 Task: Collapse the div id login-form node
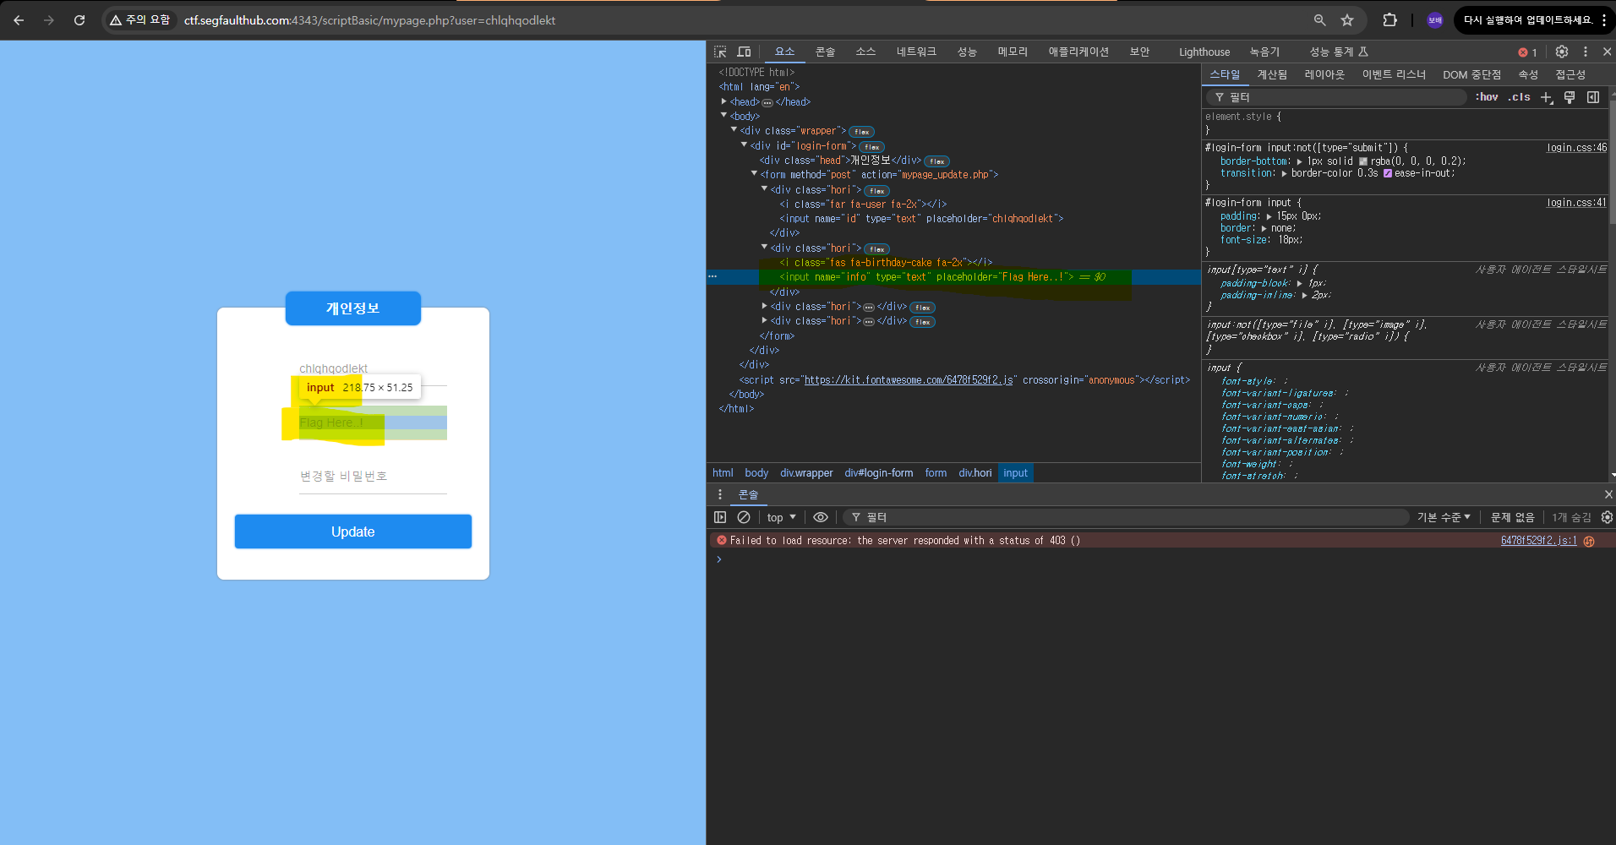click(744, 145)
